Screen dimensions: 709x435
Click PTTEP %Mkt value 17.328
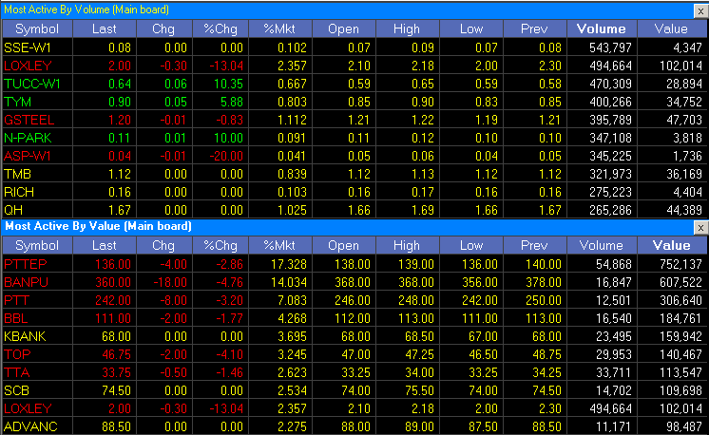289,264
